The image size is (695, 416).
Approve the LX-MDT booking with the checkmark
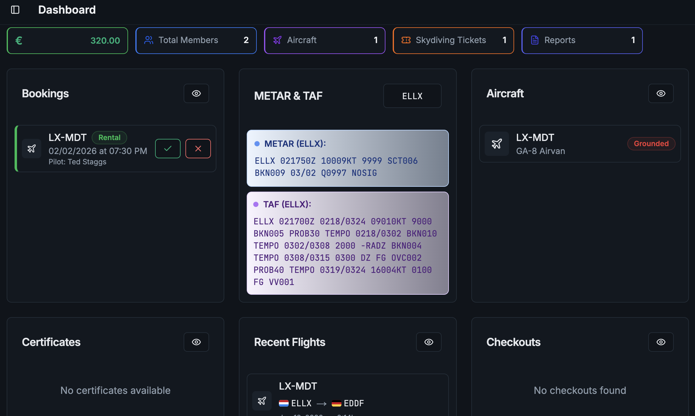point(168,149)
